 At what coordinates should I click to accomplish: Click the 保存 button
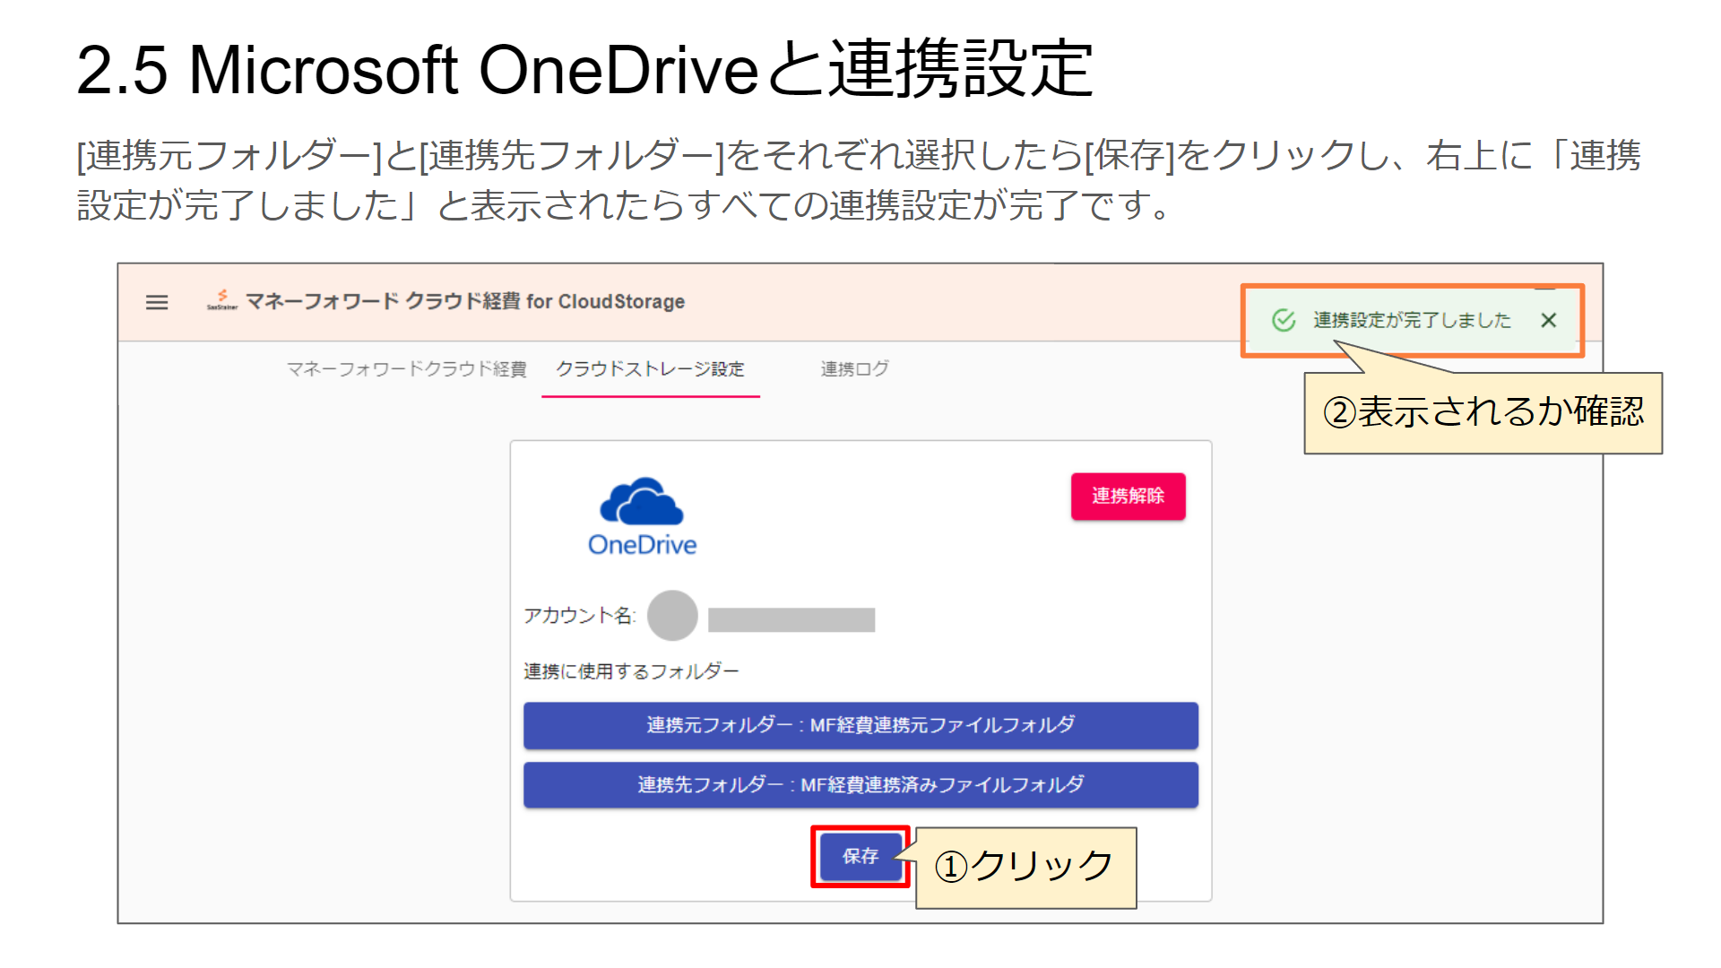click(860, 857)
